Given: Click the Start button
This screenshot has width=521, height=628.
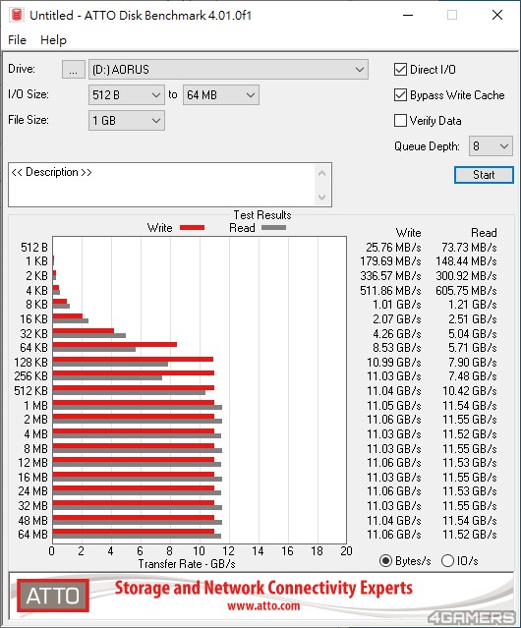Looking at the screenshot, I should tap(484, 175).
